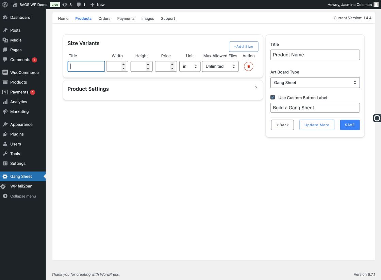Open the BAGS WP Demo site link

(33, 5)
